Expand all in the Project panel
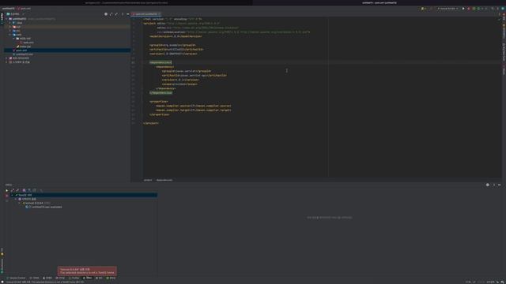This screenshot has width=506, height=284. (x=111, y=14)
